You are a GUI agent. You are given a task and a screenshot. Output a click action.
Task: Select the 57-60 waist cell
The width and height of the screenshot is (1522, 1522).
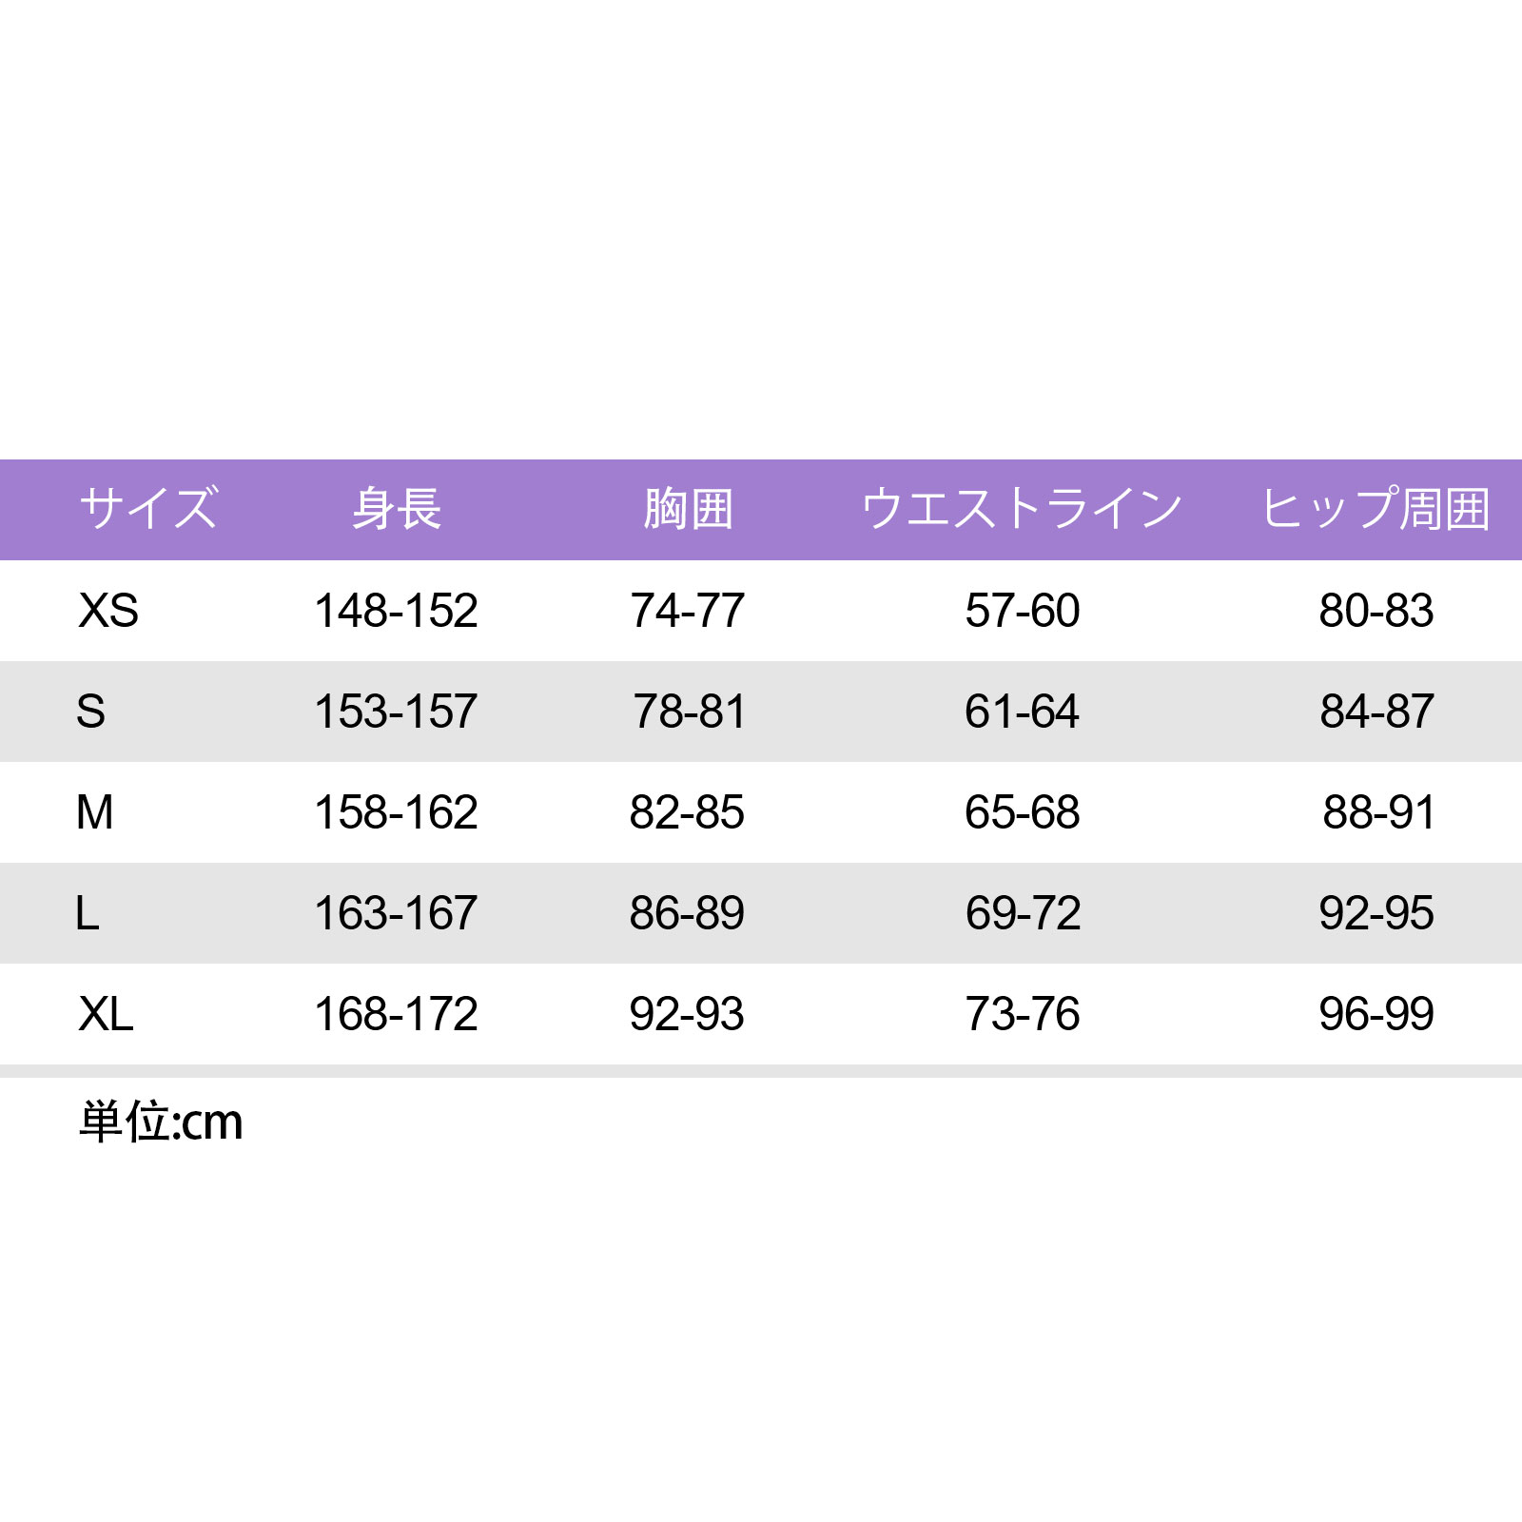point(1023,611)
